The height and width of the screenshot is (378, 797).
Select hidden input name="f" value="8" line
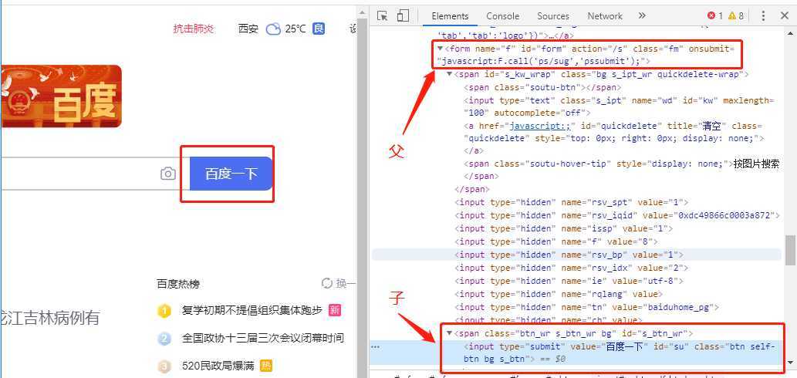click(x=556, y=241)
